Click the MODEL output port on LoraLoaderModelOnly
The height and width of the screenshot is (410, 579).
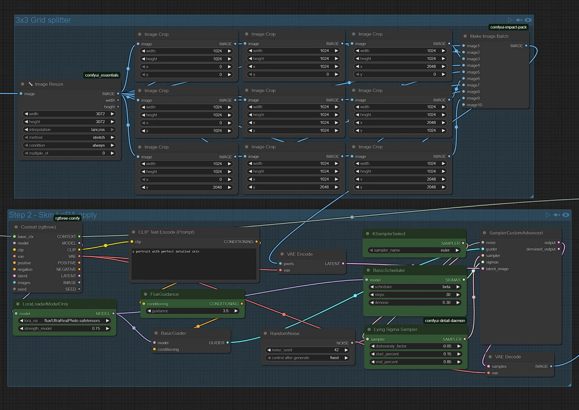tap(113, 314)
